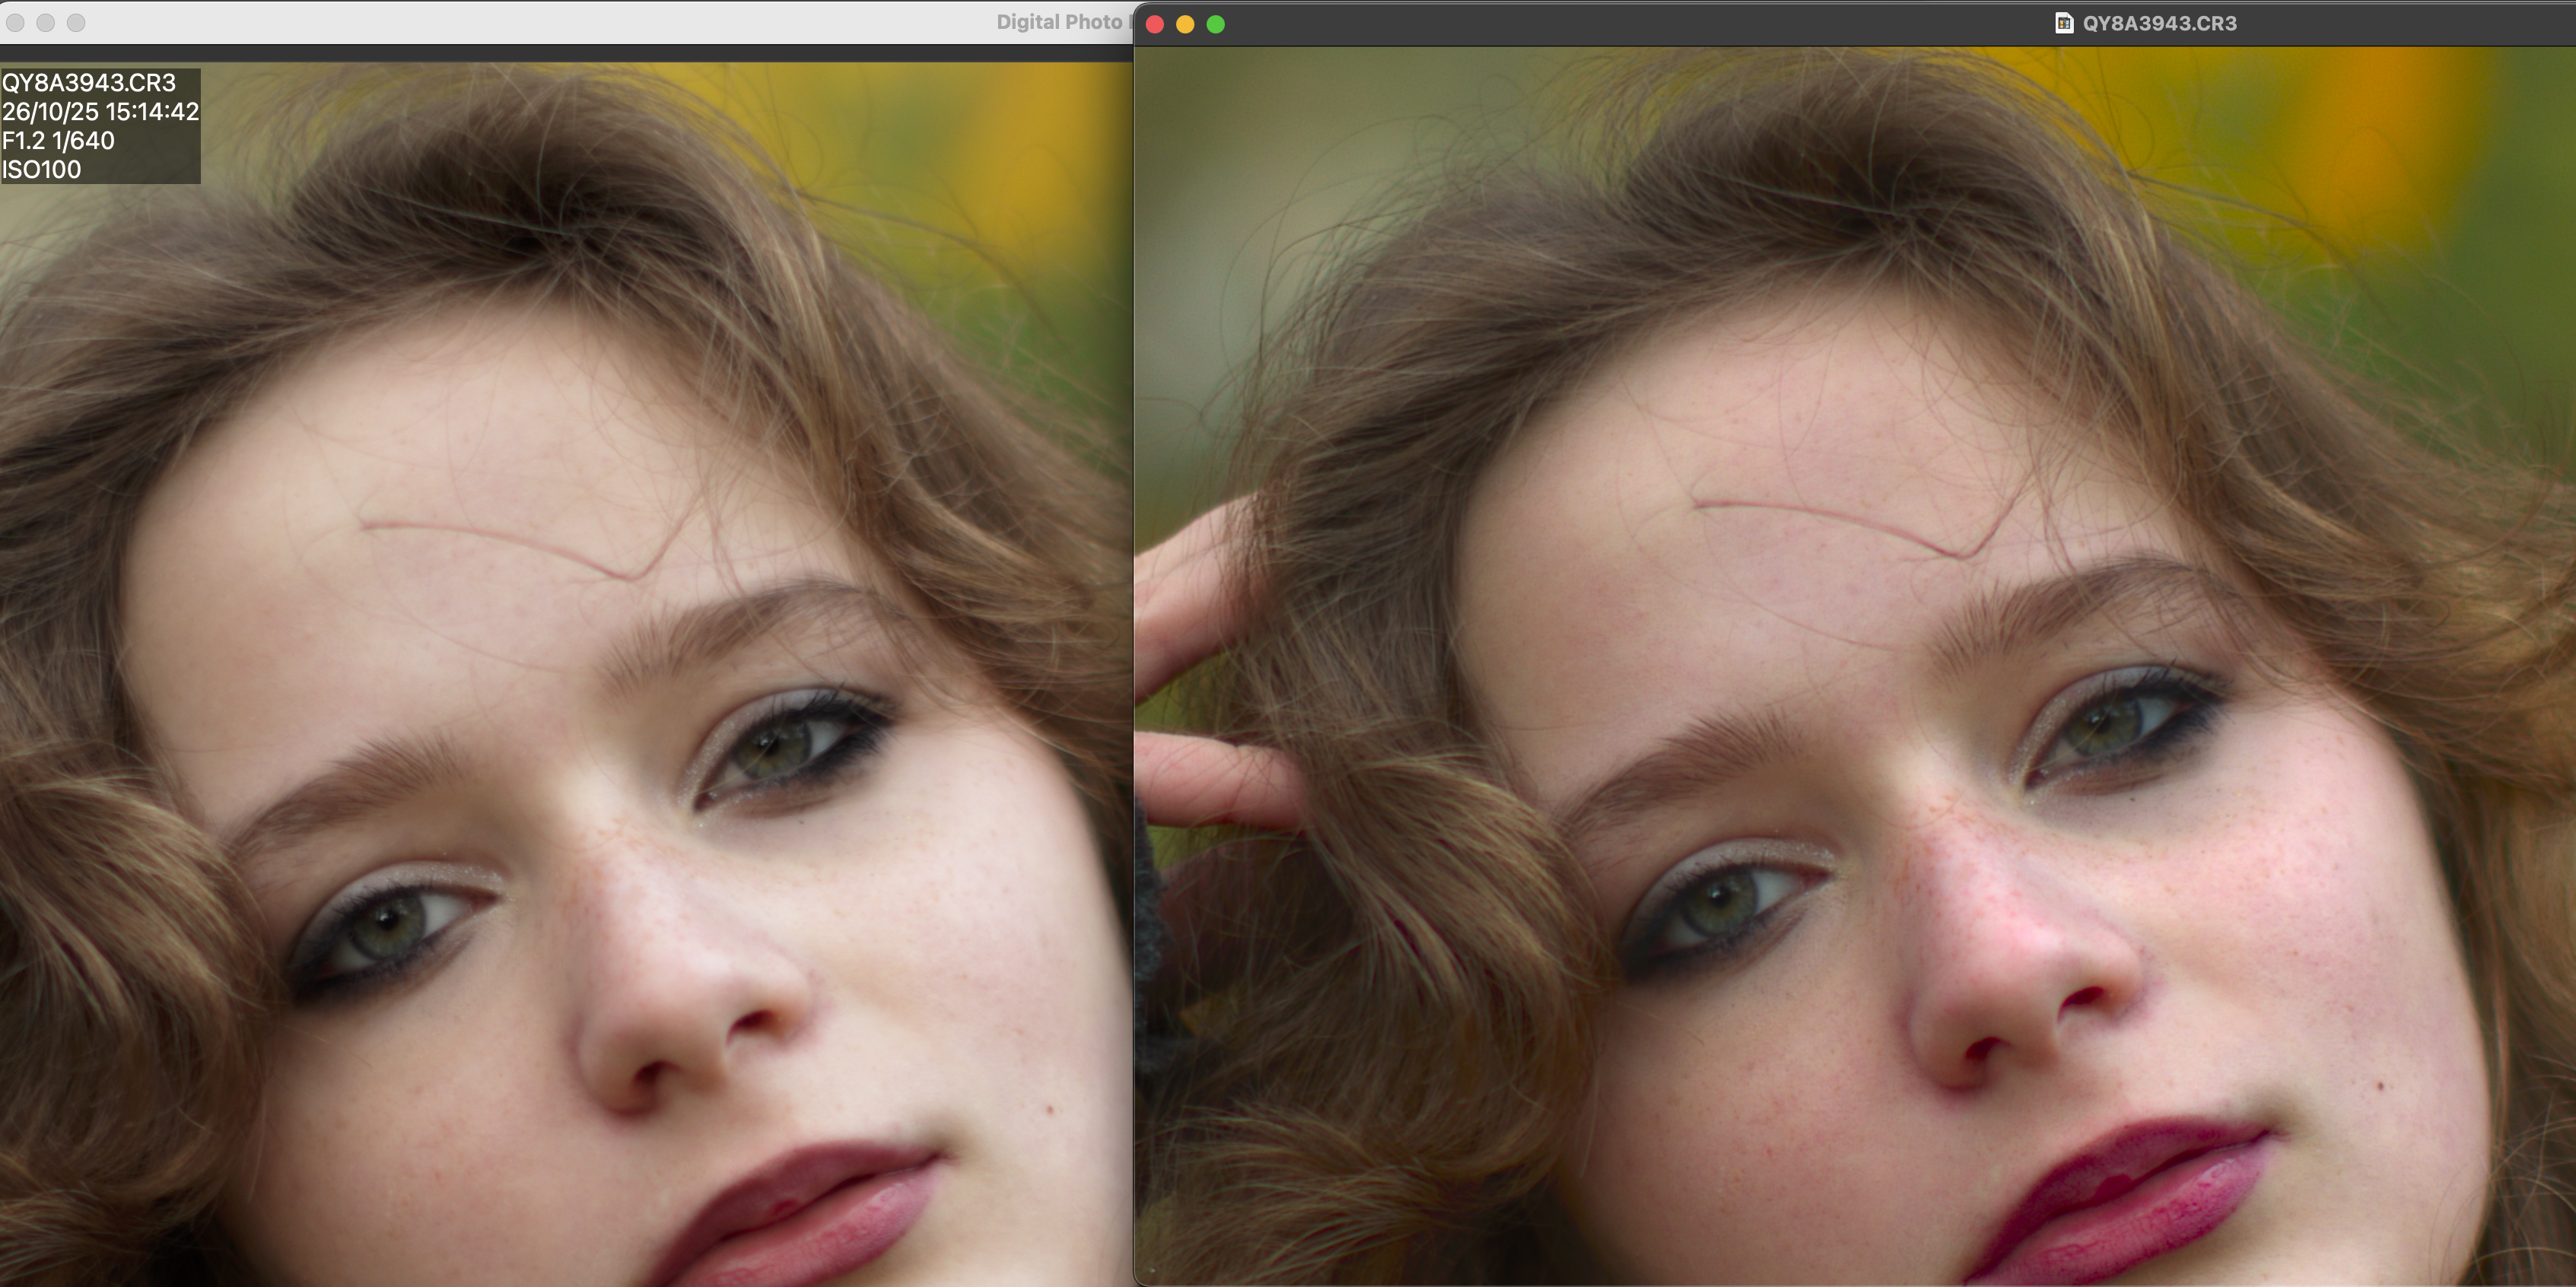Click the document proxy icon beside QY8A3943.CR3 title
Viewport: 2576px width, 1287px height.
[x=2064, y=23]
